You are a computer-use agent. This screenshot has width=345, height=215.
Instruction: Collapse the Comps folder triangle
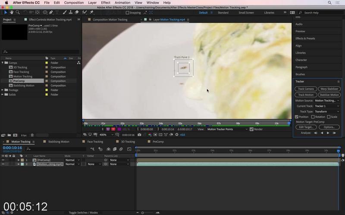pos(3,63)
